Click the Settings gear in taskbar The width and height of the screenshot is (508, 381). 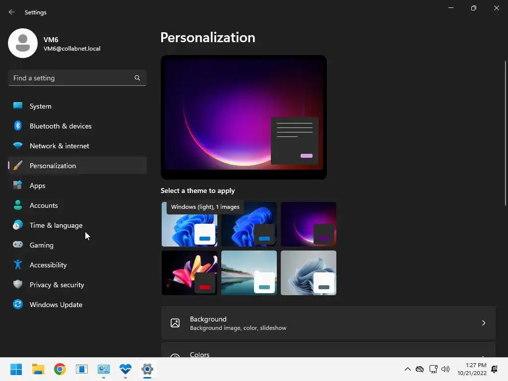pos(147,369)
